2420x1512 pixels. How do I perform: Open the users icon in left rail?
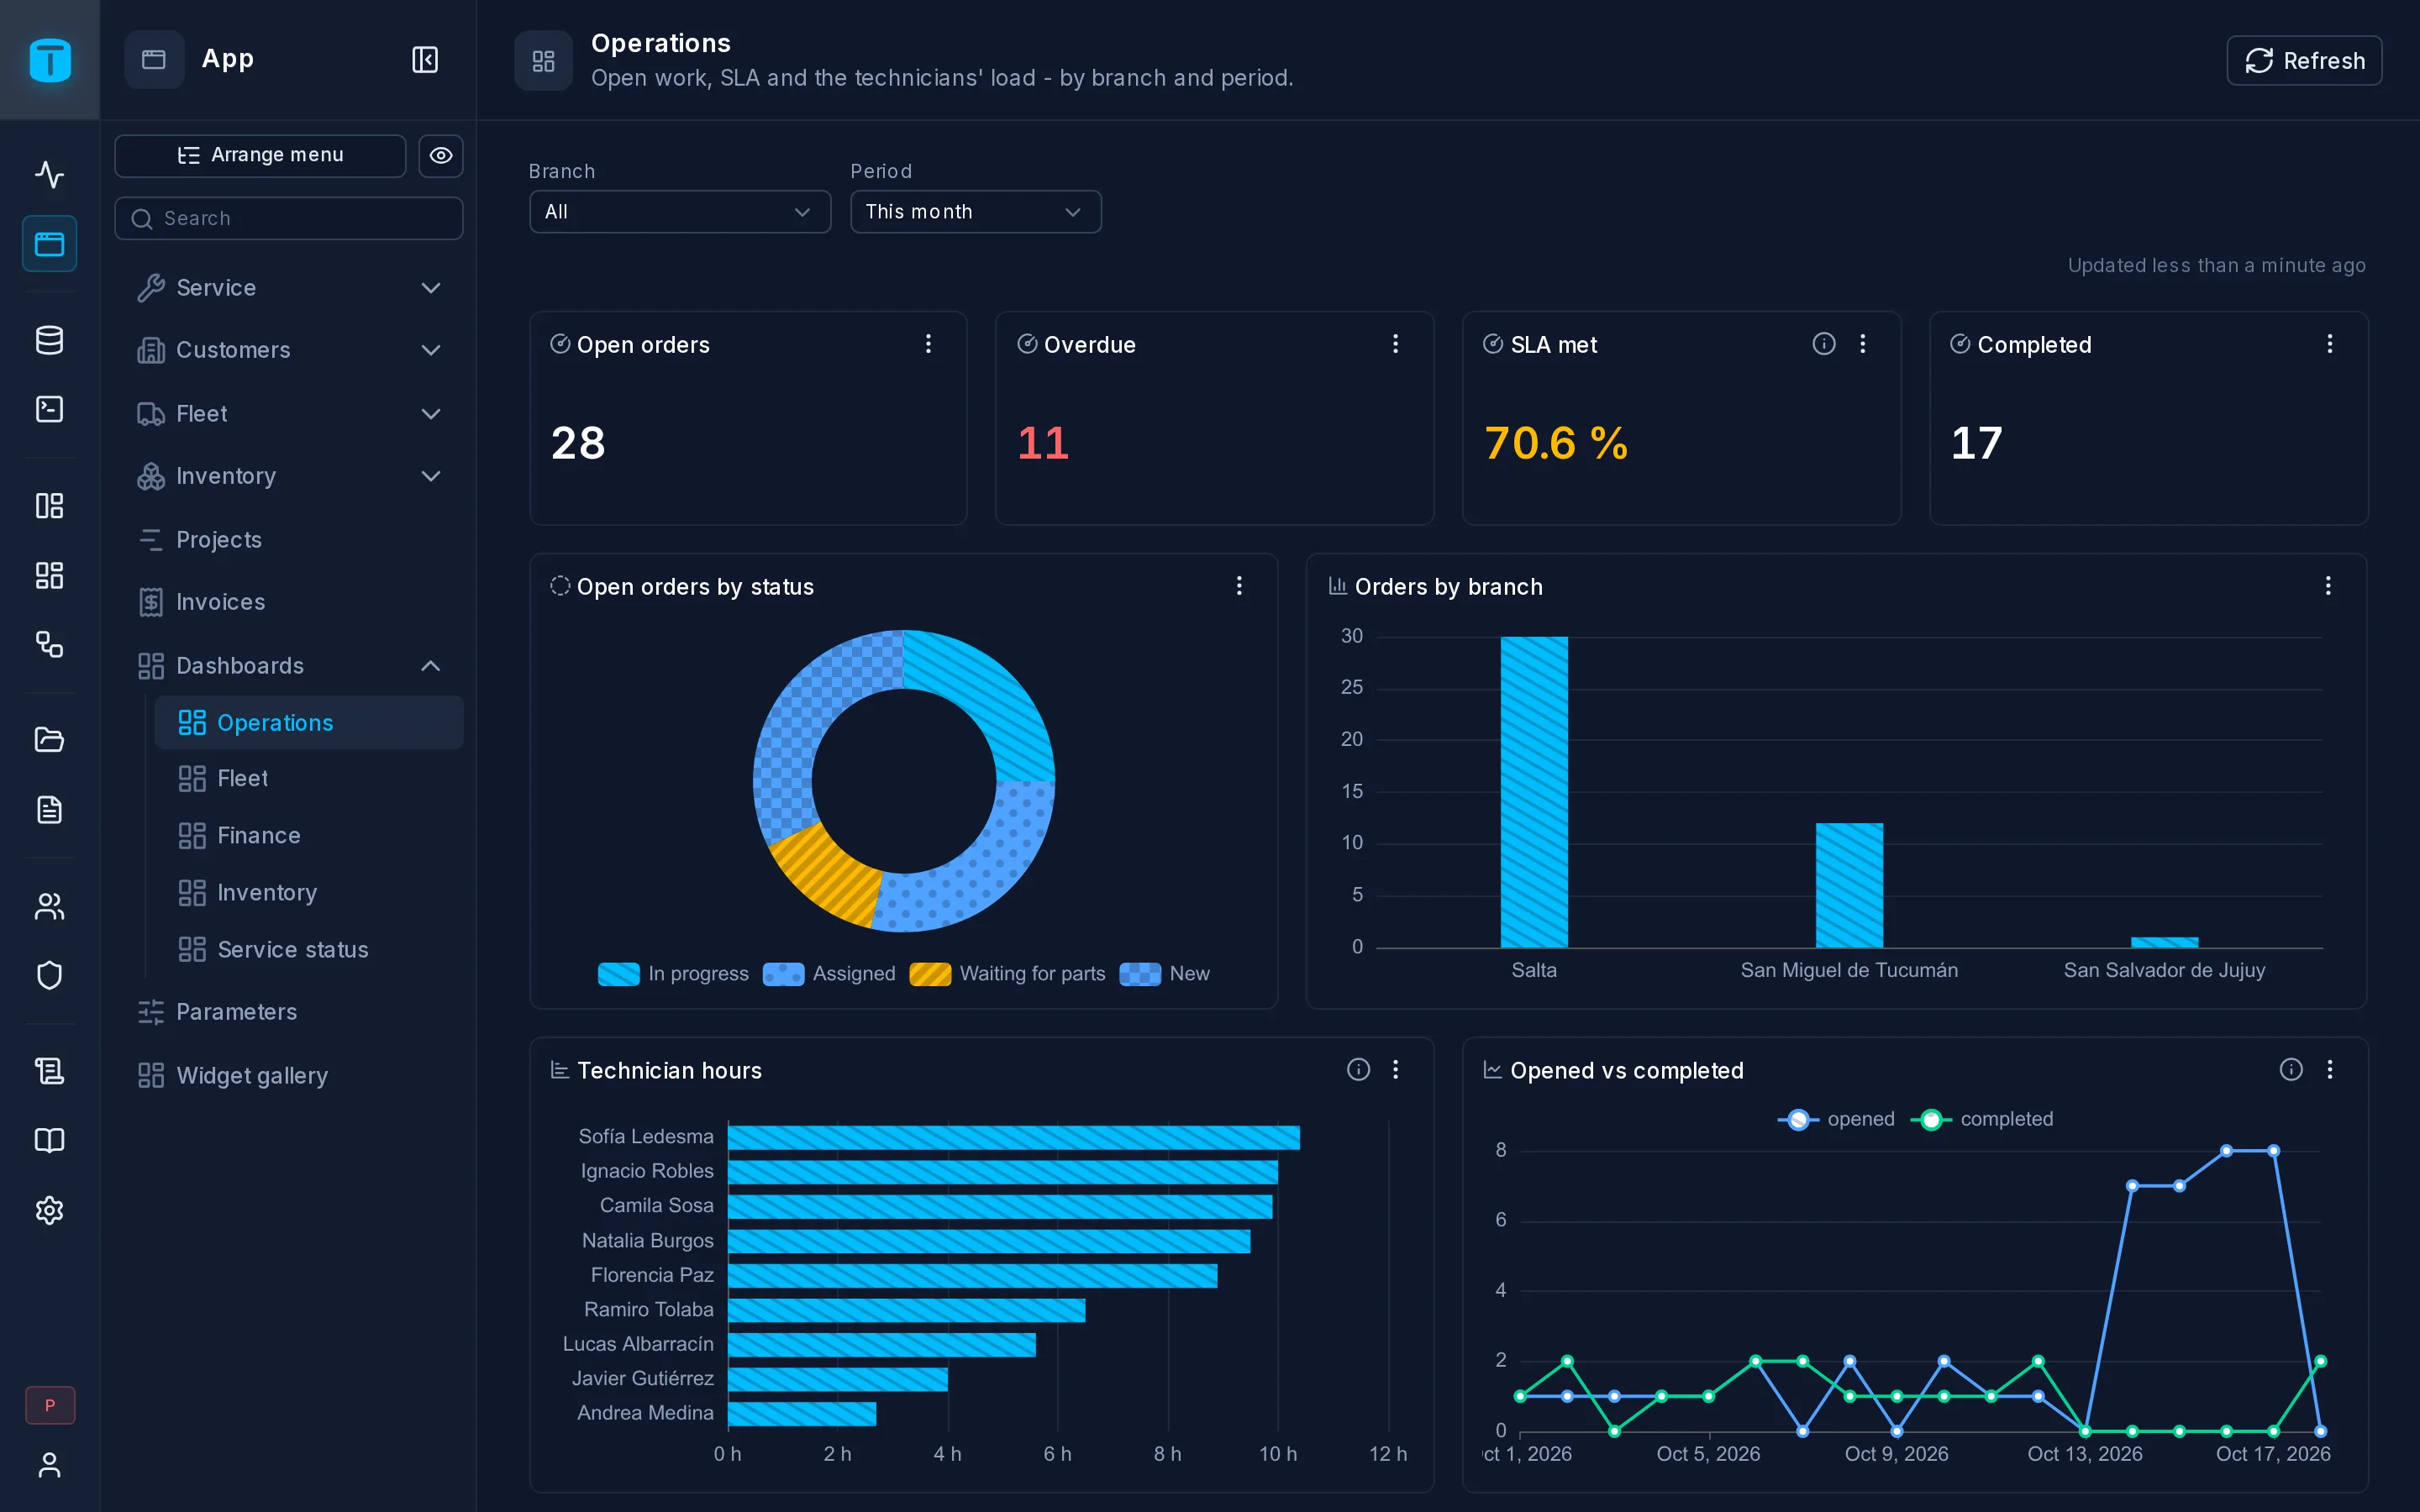click(x=49, y=906)
